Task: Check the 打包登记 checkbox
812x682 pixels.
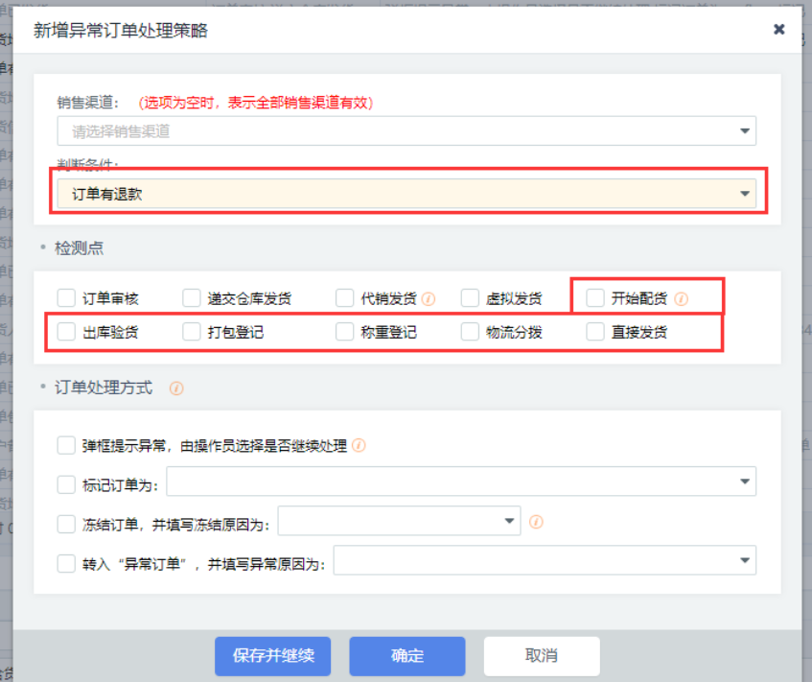Action: tap(192, 332)
